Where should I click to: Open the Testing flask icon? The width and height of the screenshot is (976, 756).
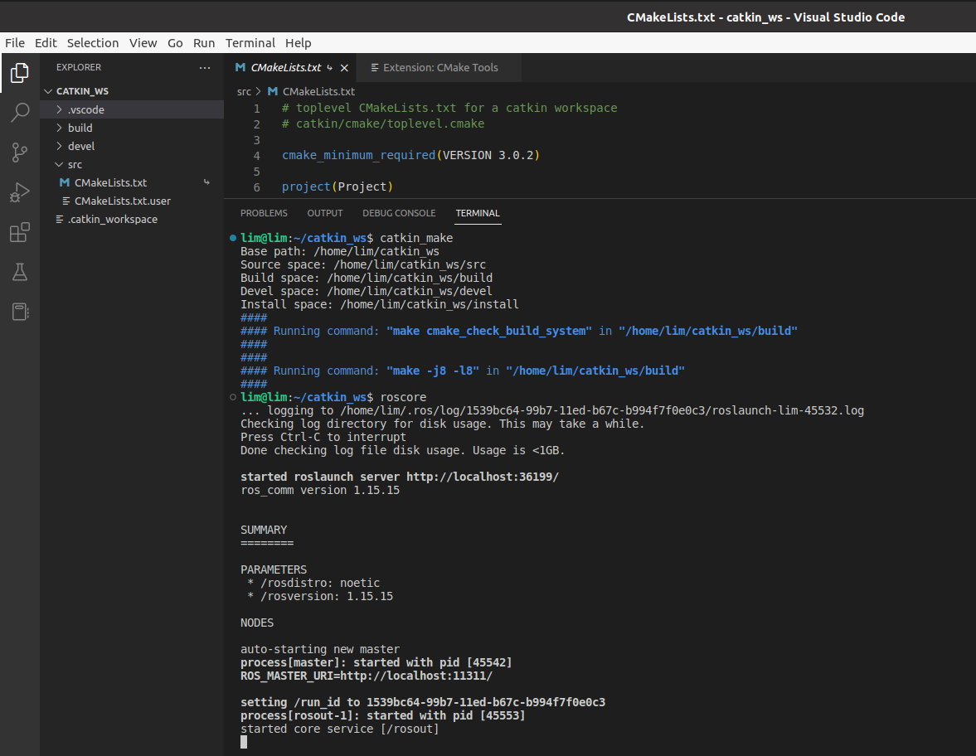(20, 272)
